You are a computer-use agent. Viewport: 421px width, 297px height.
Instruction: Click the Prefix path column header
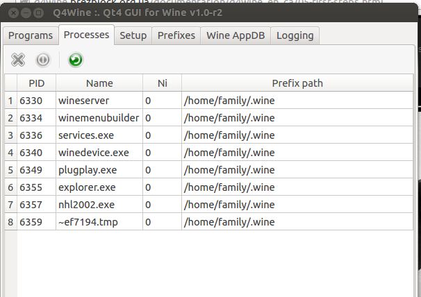click(x=297, y=83)
